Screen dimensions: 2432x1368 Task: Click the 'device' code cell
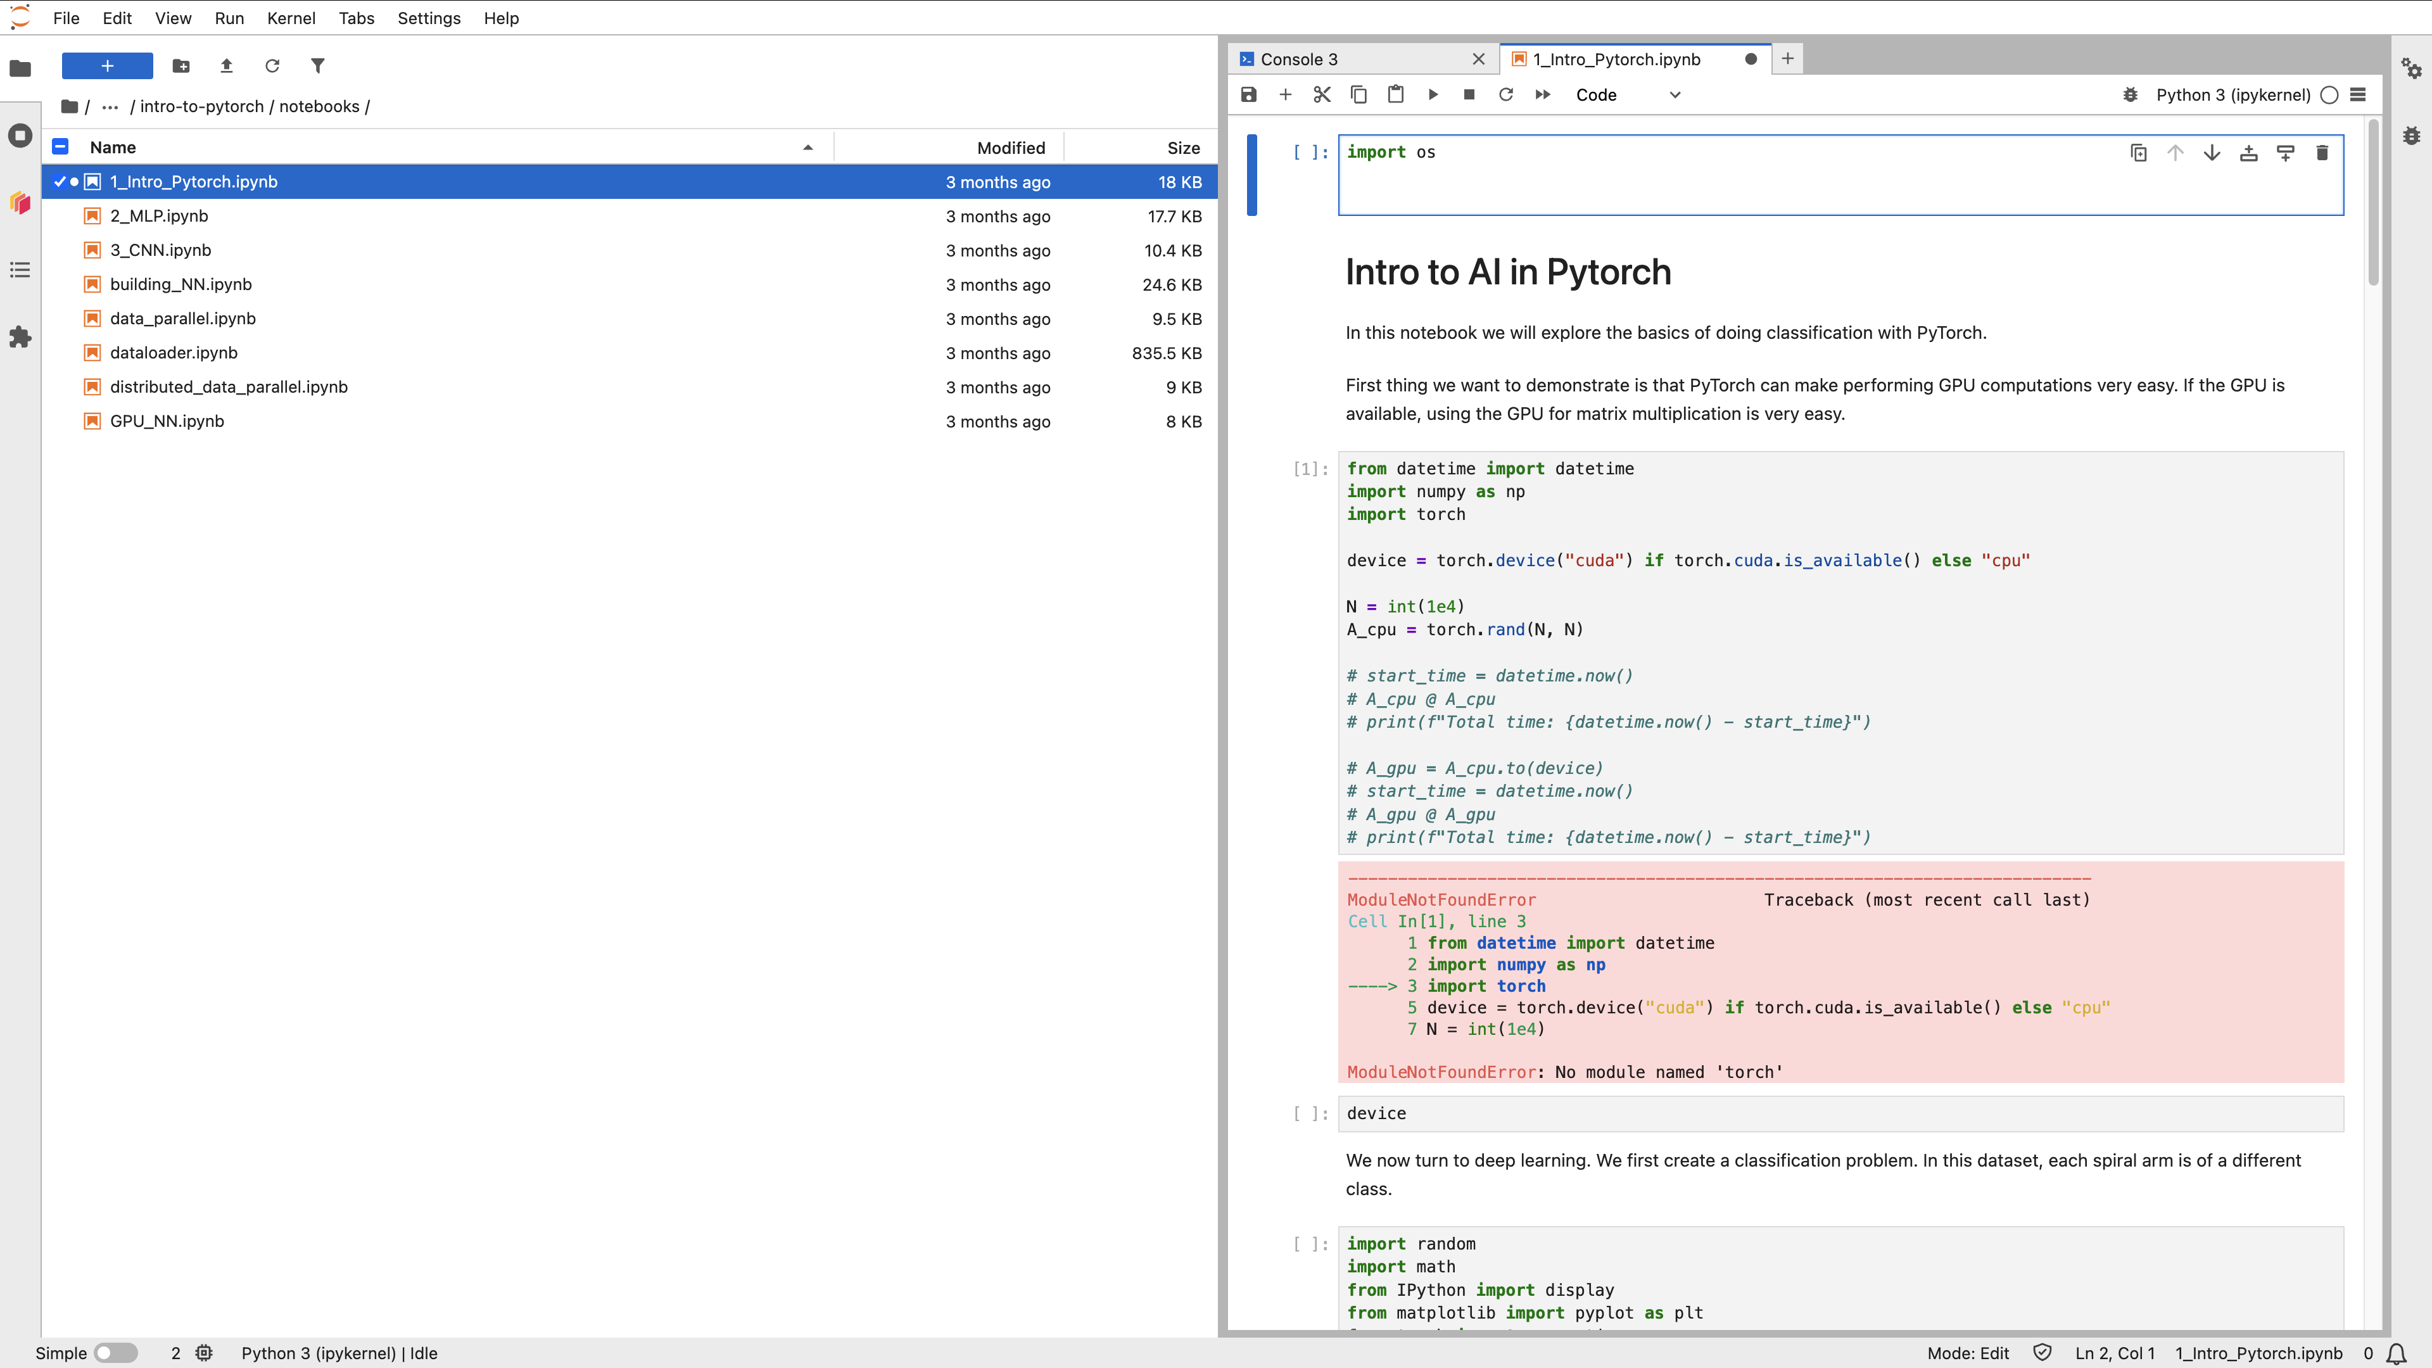[x=1840, y=1114]
